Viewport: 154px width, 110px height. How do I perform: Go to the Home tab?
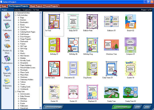(4, 6)
